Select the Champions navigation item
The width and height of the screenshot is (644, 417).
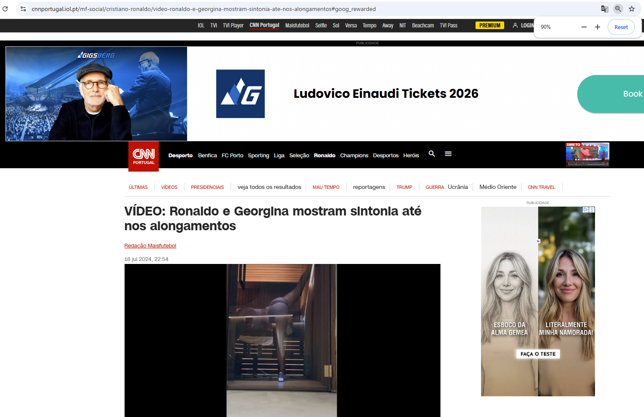(354, 156)
